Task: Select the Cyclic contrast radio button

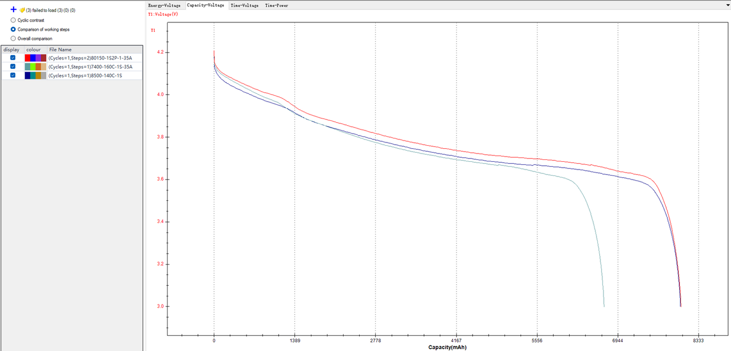Action: (13, 20)
